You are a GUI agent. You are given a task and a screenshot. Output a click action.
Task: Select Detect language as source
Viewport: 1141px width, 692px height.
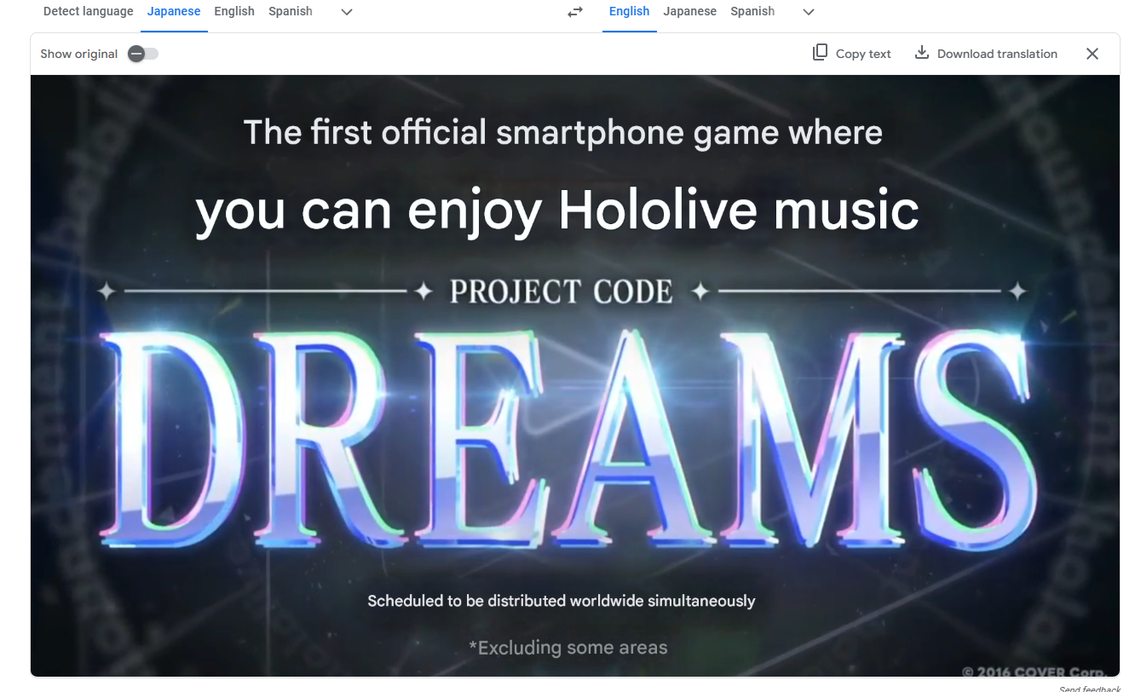click(x=89, y=11)
